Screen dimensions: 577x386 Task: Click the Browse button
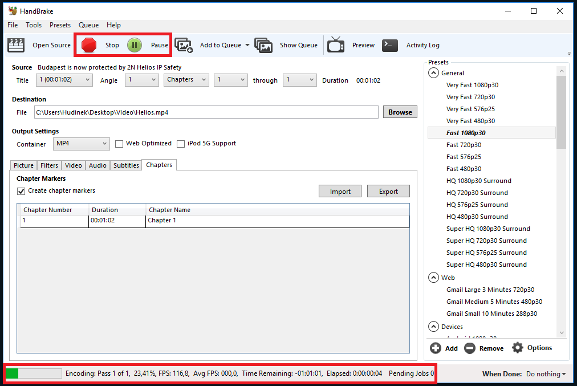[400, 112]
